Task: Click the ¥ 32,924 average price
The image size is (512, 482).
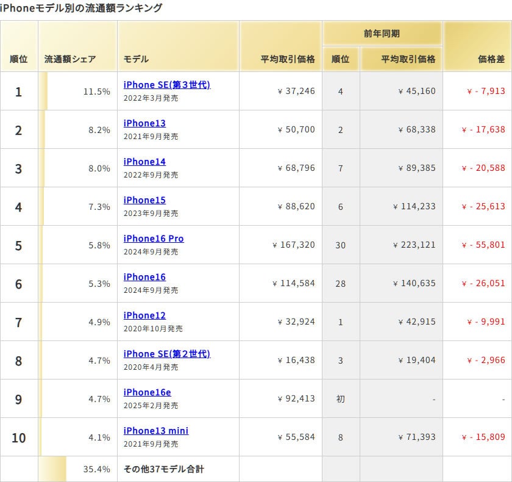Action: [x=296, y=322]
